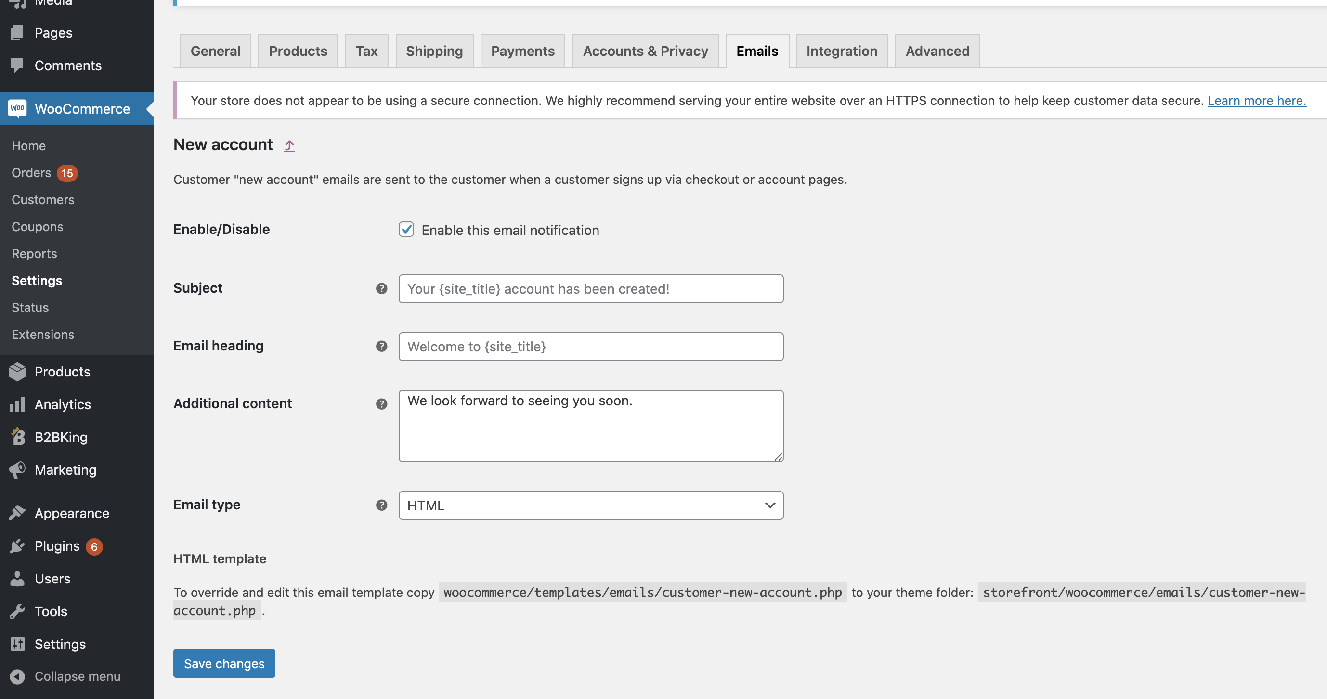1327x699 pixels.
Task: Open Coupons in the WooCommerce submenu
Action: [37, 227]
